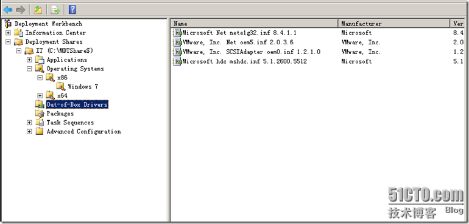Click the IT deployment share folder icon

tap(29, 51)
